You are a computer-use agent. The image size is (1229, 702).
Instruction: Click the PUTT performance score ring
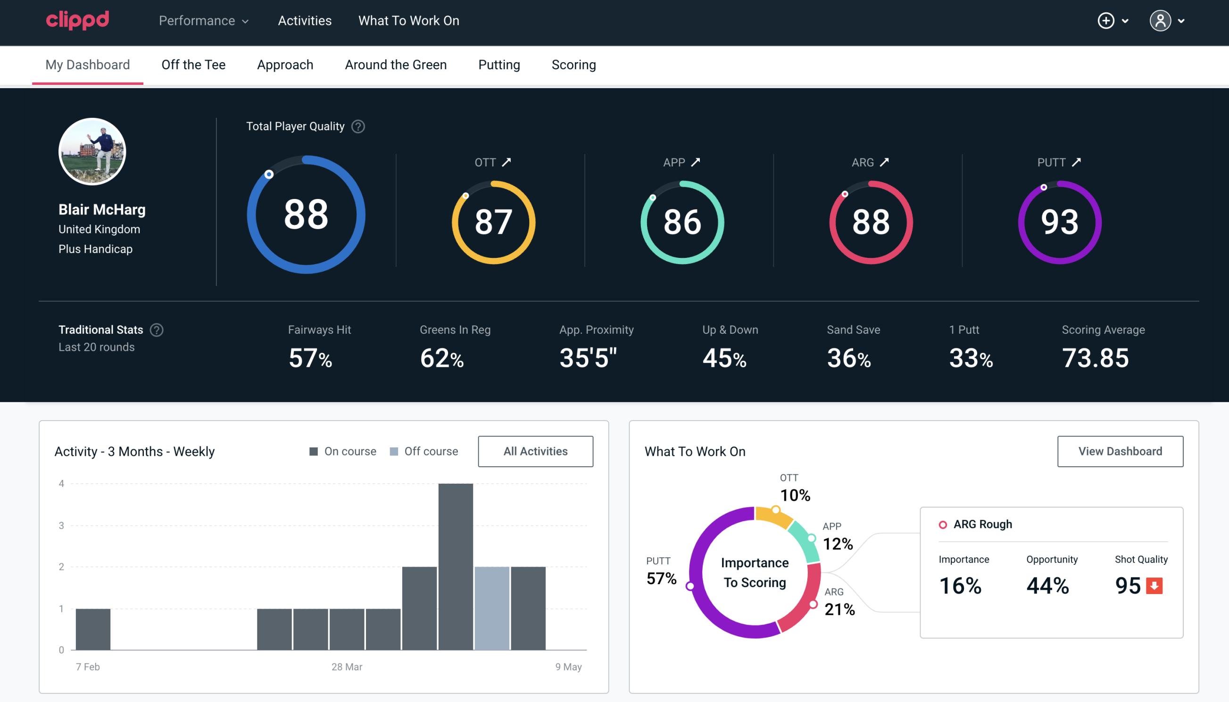coord(1059,221)
